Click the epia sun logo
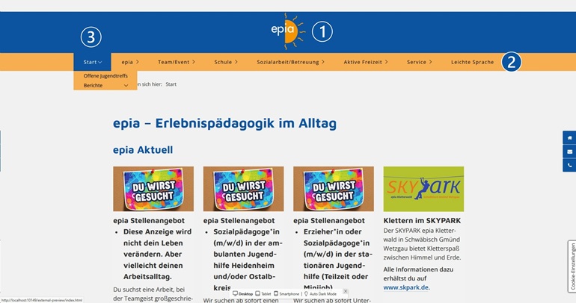The image size is (576, 303). [288, 33]
